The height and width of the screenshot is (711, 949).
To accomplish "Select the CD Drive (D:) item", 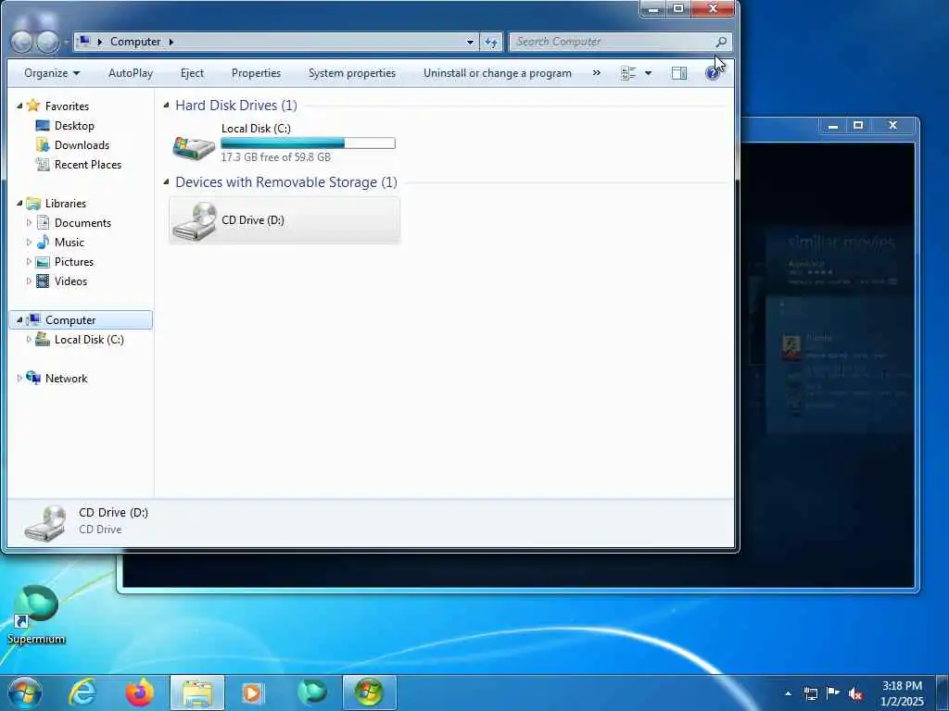I will 285,220.
